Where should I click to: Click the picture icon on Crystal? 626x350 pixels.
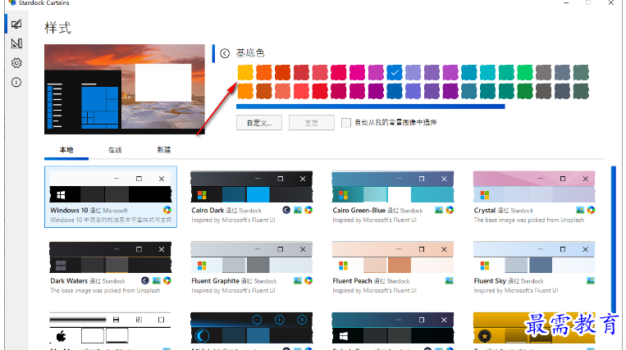[580, 210]
